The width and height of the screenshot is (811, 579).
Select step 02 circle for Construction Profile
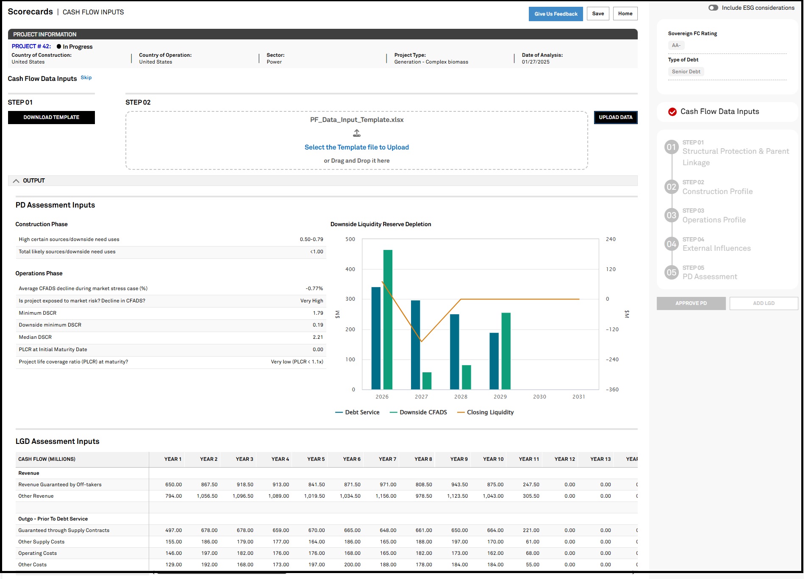pos(671,187)
